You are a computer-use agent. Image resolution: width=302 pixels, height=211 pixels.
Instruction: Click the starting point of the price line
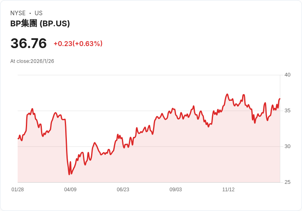point(18,139)
